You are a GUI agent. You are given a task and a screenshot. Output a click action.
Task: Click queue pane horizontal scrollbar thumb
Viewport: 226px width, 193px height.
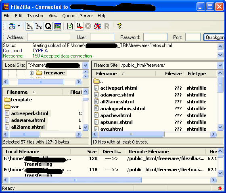75,180
